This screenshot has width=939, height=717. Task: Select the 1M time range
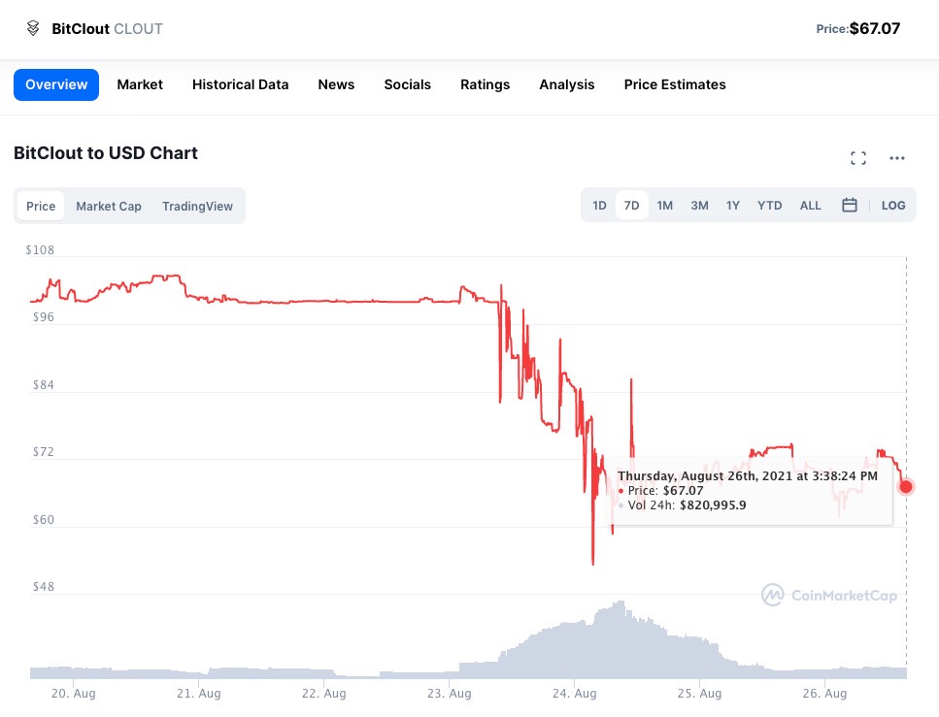(x=664, y=206)
